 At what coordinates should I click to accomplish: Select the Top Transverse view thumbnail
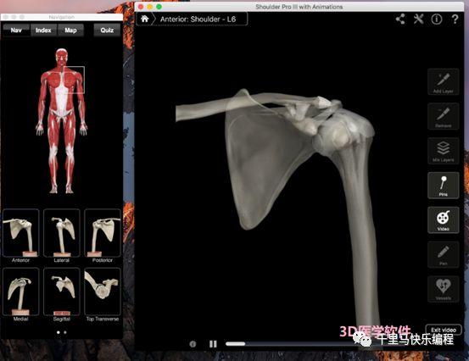coord(103,292)
